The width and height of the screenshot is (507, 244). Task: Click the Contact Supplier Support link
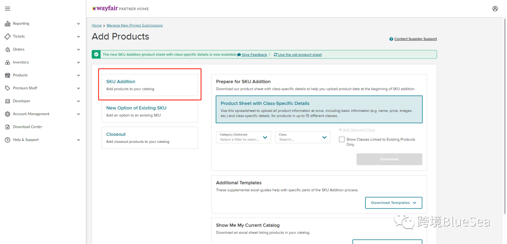(415, 39)
